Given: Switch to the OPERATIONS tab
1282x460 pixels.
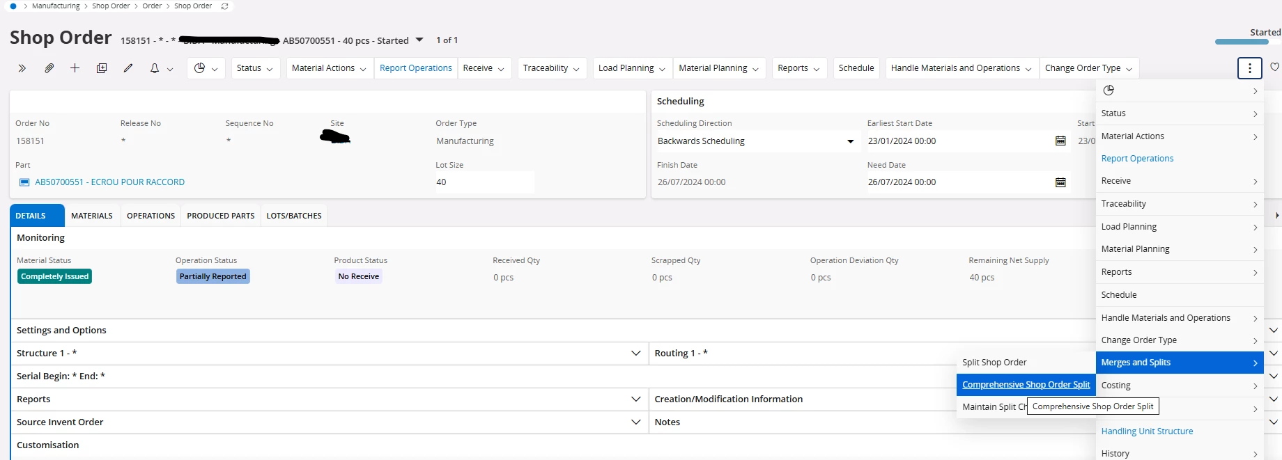Looking at the screenshot, I should (x=150, y=216).
